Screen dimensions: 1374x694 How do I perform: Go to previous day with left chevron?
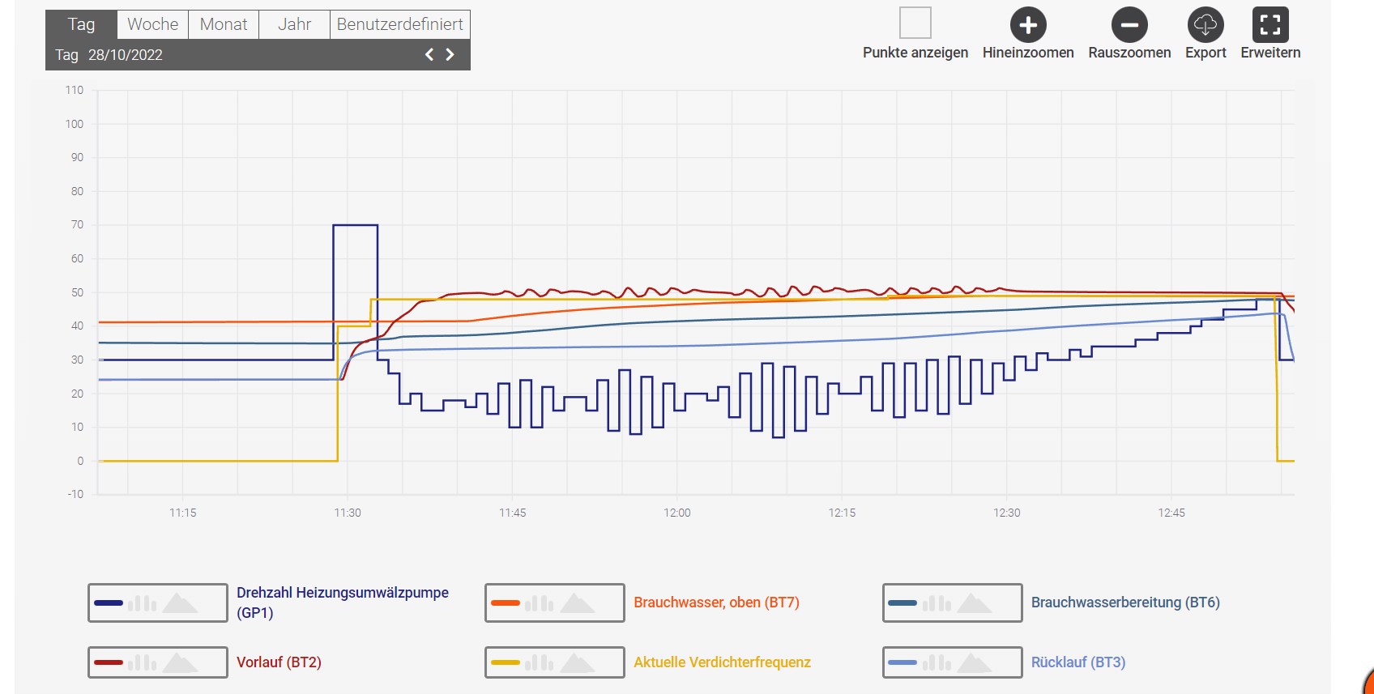click(x=429, y=54)
